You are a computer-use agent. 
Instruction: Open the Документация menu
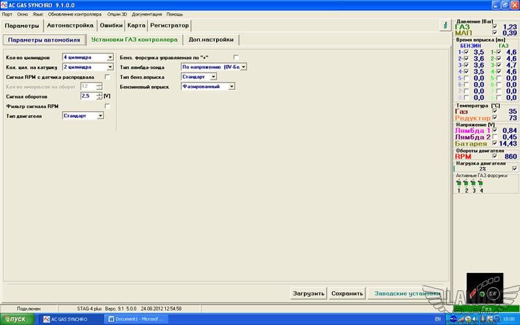146,14
